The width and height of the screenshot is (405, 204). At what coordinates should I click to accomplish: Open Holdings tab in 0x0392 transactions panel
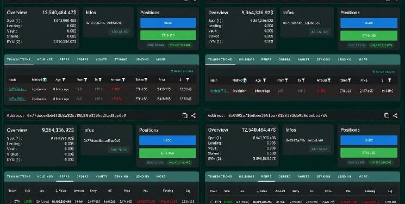(45, 59)
